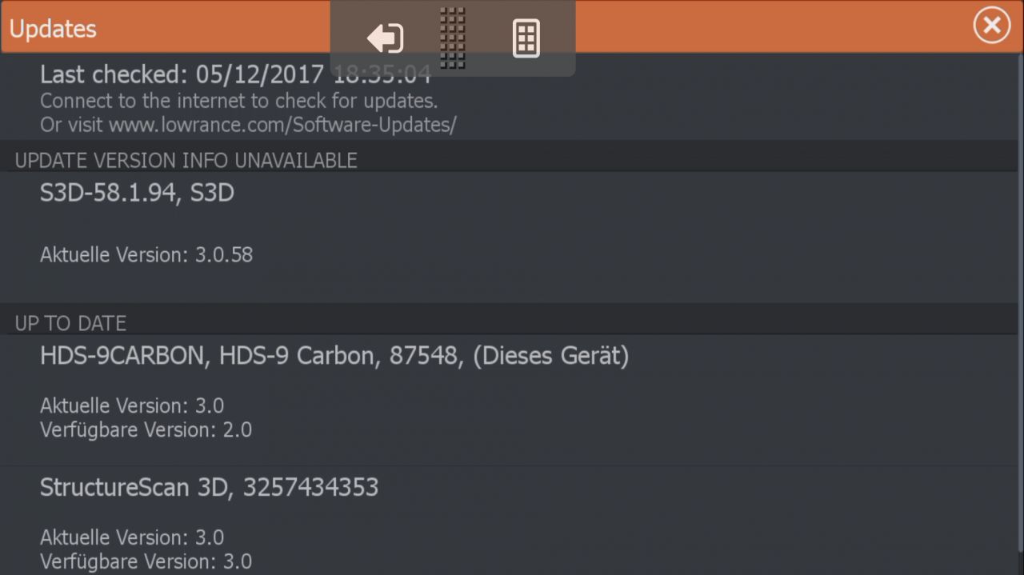Click Verfügbare Version 3.0 line

tap(146, 561)
